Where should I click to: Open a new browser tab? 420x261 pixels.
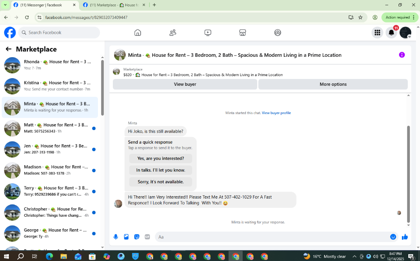(154, 5)
